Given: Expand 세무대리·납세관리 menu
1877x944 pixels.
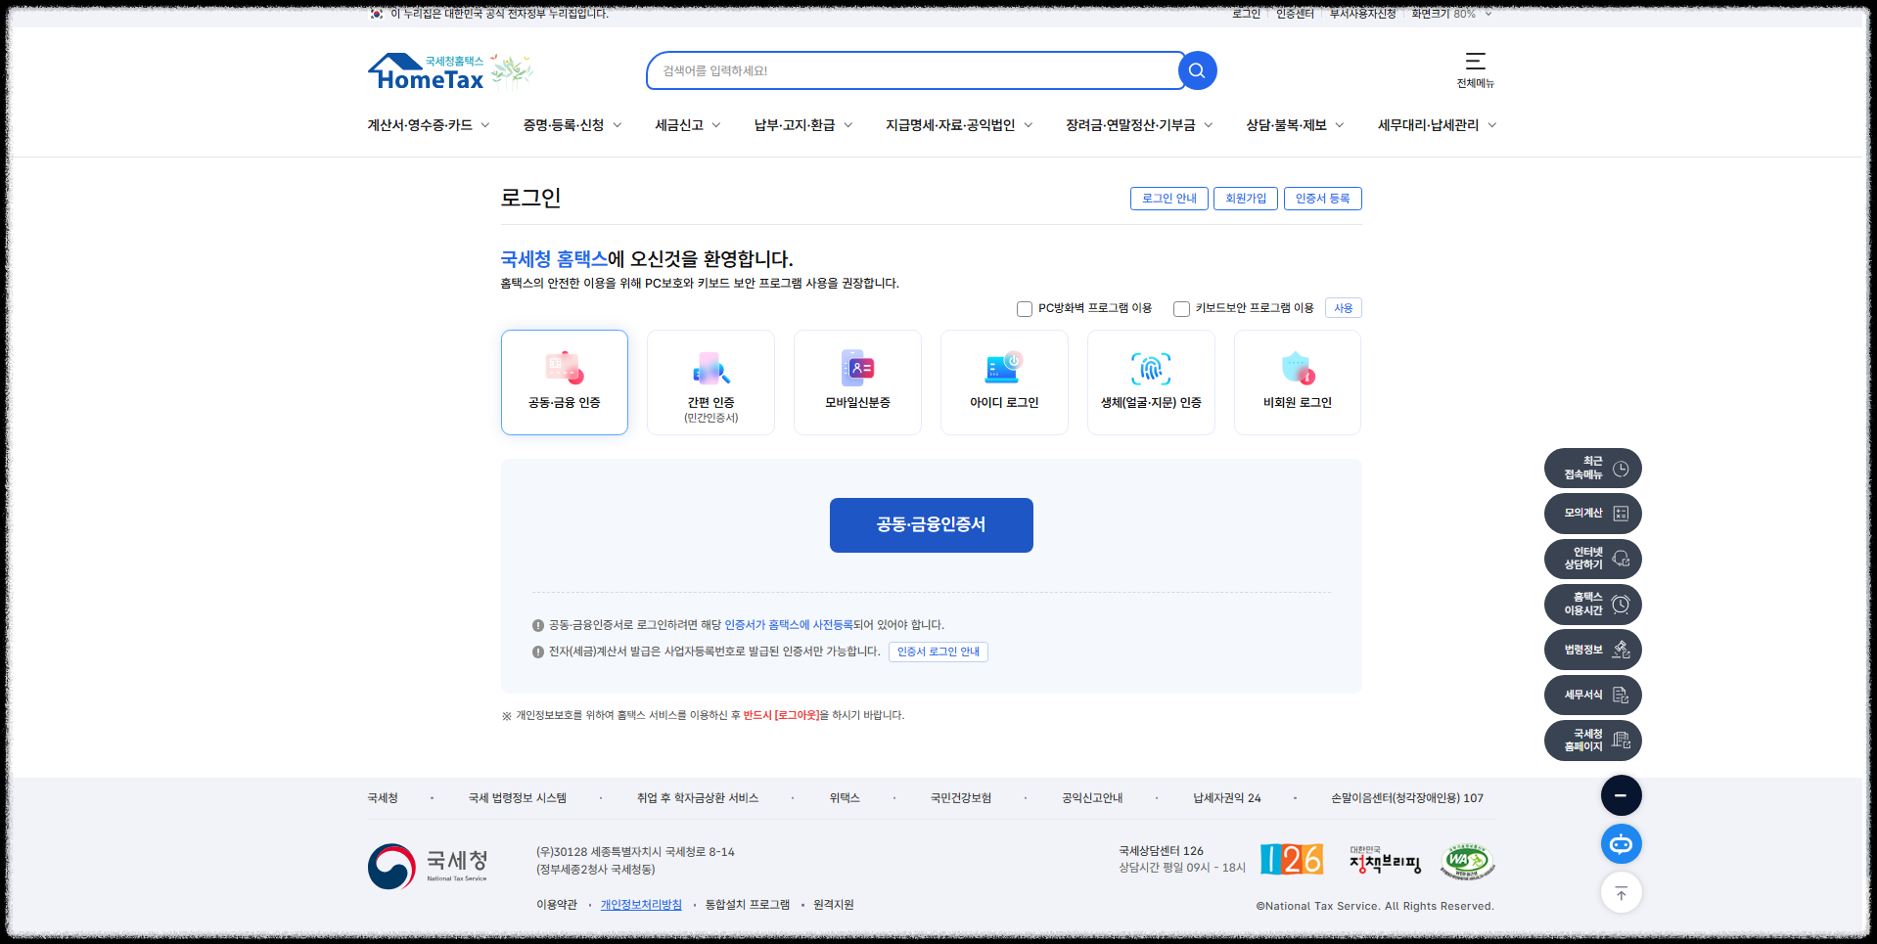Looking at the screenshot, I should pyautogui.click(x=1437, y=125).
